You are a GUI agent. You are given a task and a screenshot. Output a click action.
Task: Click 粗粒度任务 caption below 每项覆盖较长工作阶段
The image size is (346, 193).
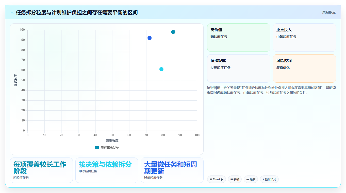21,178
